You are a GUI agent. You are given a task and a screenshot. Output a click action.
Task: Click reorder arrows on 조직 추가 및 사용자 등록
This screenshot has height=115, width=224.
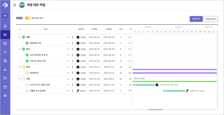tap(72, 85)
